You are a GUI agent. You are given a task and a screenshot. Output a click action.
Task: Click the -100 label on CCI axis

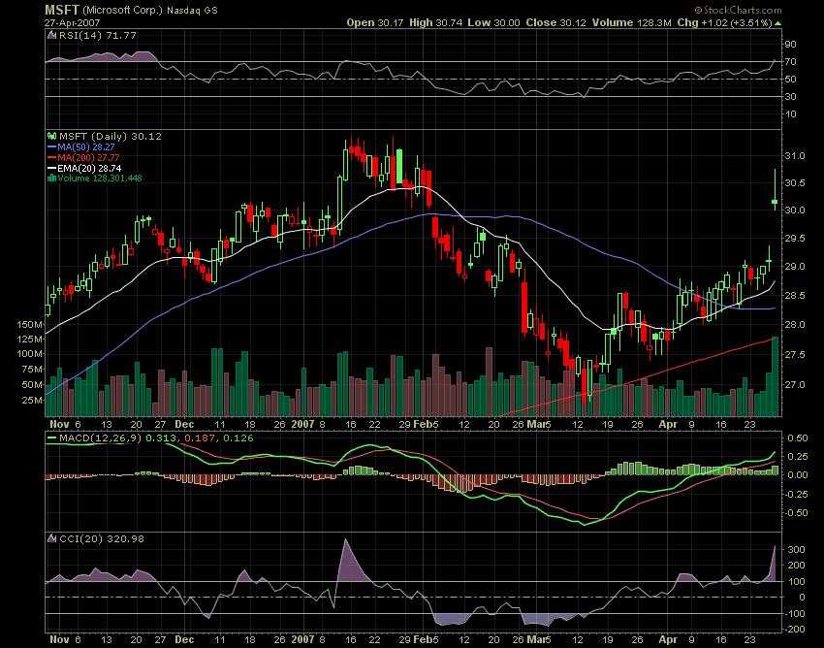[x=794, y=613]
